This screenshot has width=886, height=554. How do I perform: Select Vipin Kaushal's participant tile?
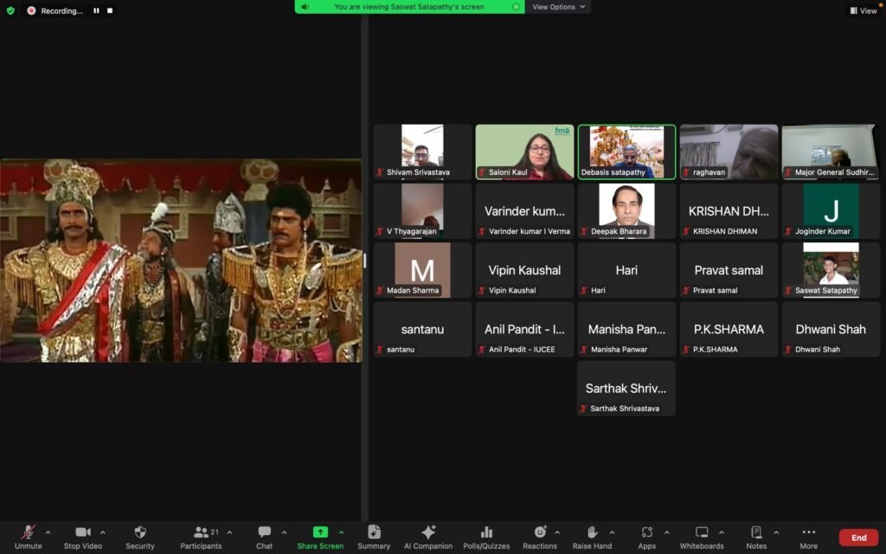pos(524,270)
